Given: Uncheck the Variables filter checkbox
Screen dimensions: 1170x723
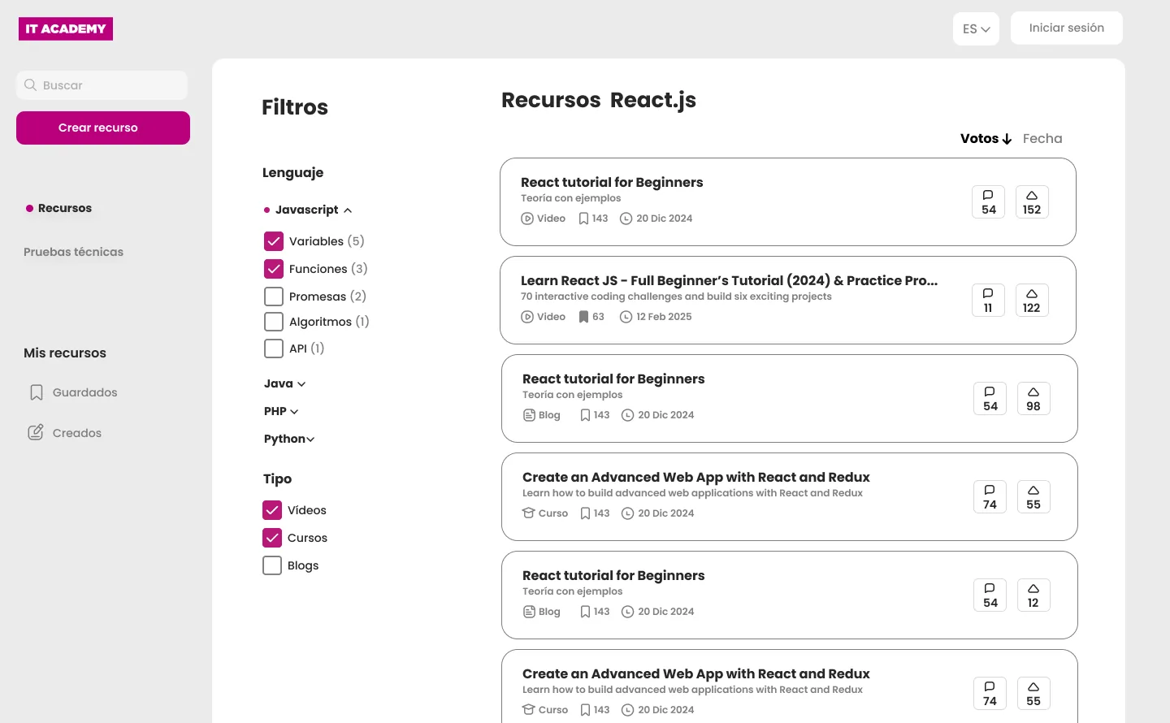Looking at the screenshot, I should tap(274, 240).
